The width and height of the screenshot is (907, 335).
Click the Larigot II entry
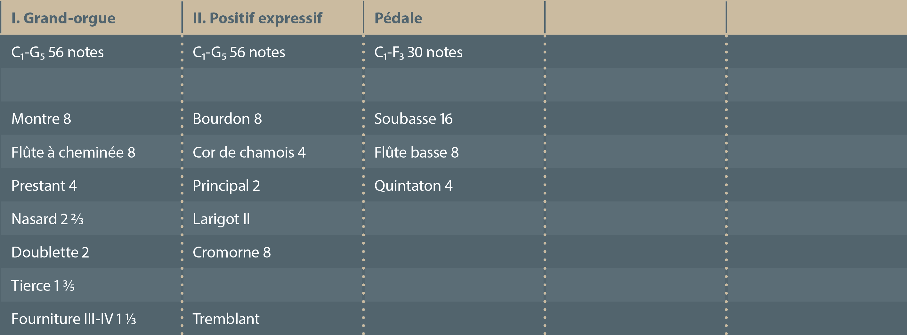pyautogui.click(x=221, y=219)
